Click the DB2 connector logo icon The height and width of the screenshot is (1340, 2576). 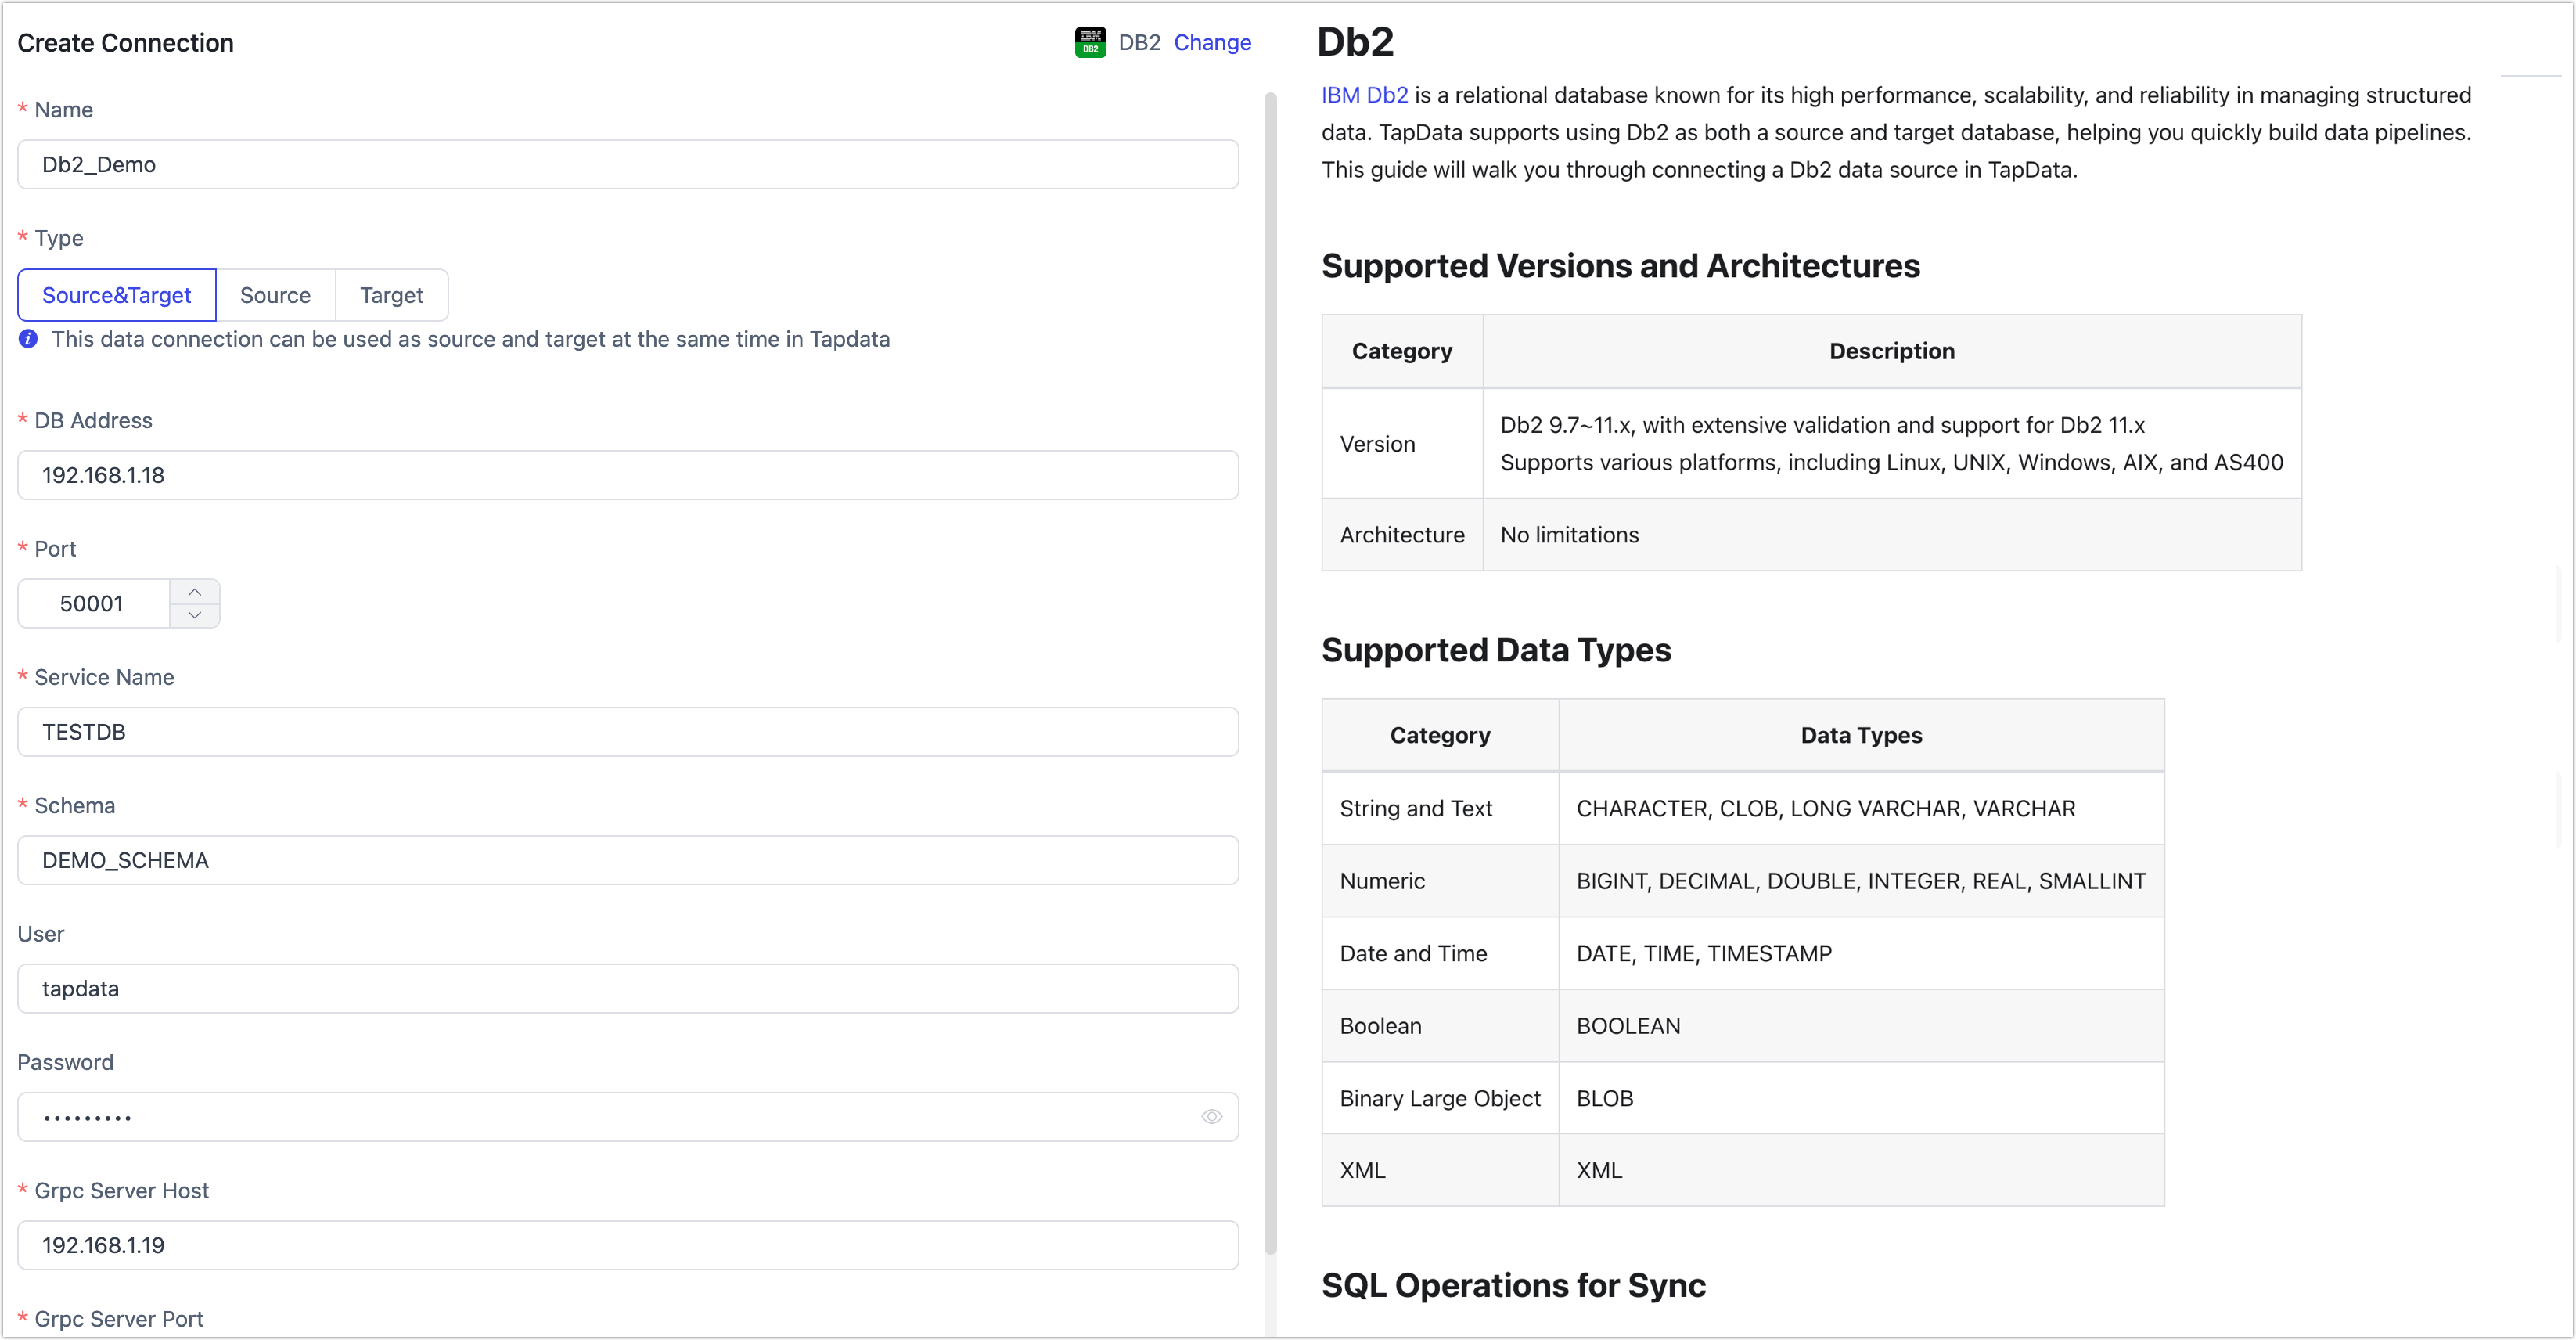click(x=1089, y=42)
